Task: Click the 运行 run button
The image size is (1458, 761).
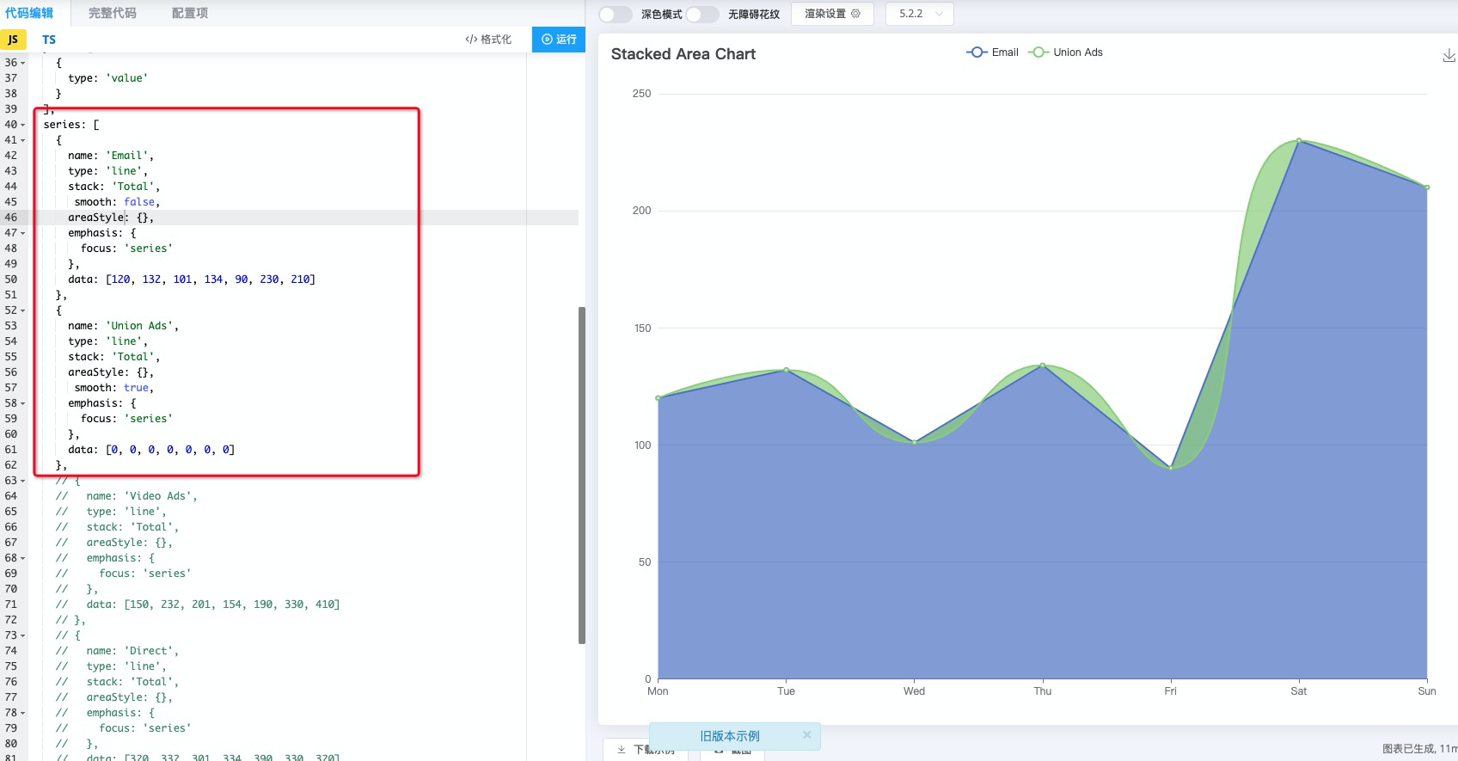Action: (559, 40)
